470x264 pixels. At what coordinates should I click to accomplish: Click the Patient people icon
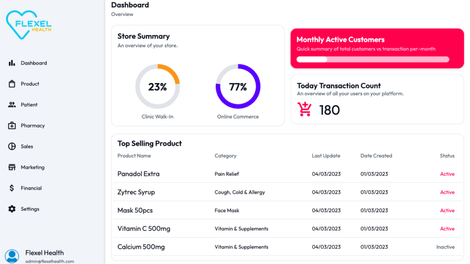12,104
